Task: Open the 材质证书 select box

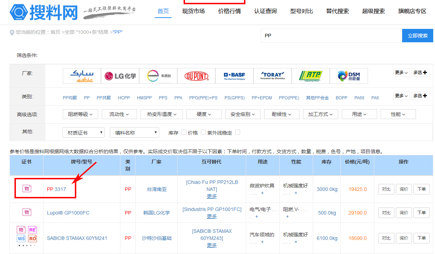Action: pyautogui.click(x=84, y=132)
